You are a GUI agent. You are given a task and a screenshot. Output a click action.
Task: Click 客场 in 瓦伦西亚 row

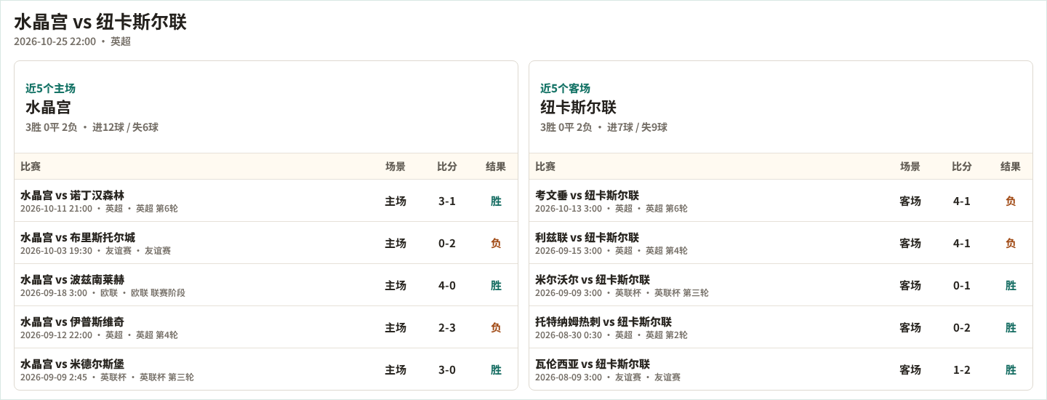click(x=910, y=369)
